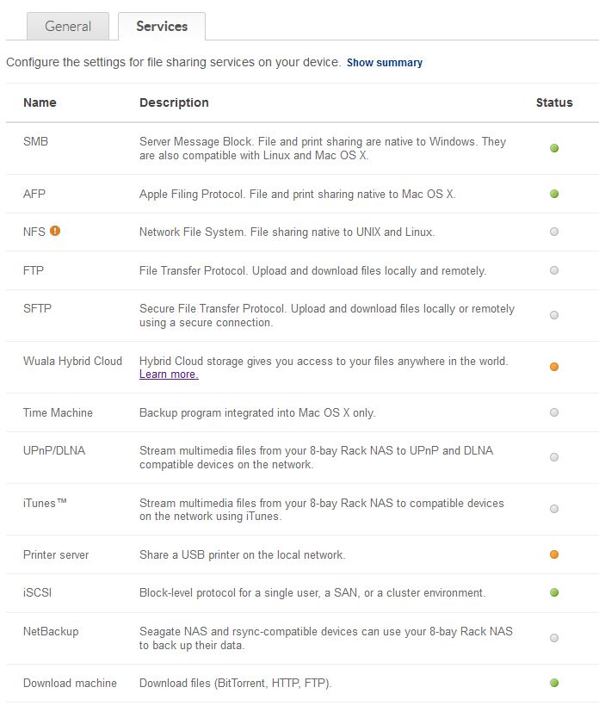
Task: Click the grey status dot for FTP
Action: click(x=553, y=270)
